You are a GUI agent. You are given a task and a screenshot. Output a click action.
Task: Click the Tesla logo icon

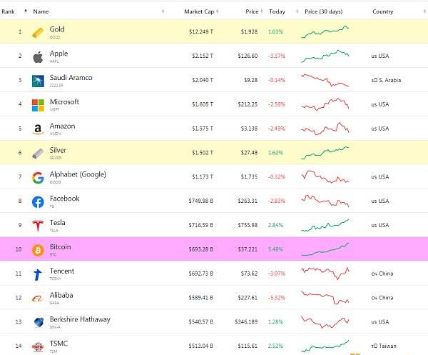pos(38,226)
